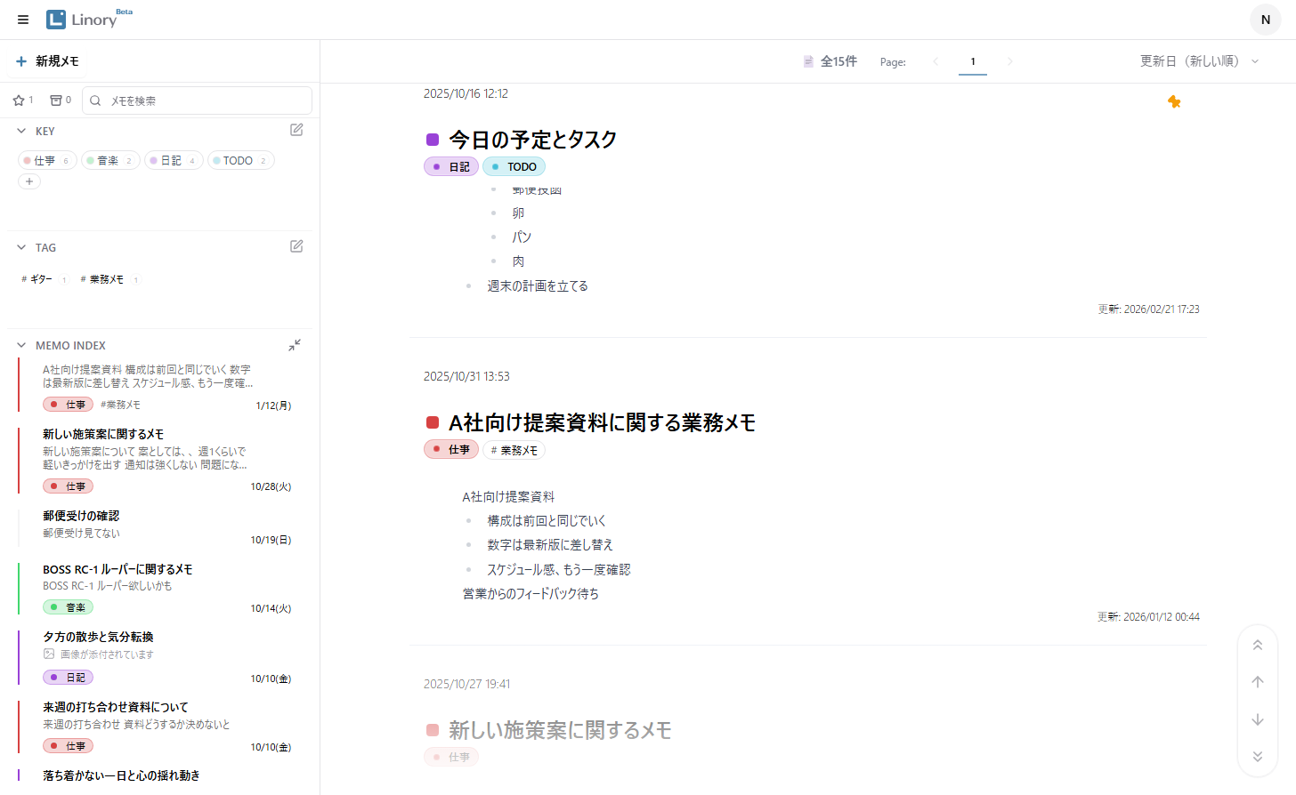This screenshot has height=795, width=1296.
Task: Click the edit pencil icon beside KEY
Action: (296, 130)
